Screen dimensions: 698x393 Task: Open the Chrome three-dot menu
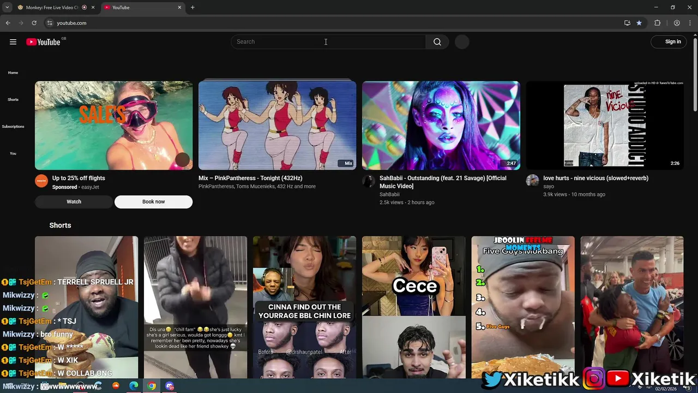click(x=690, y=23)
